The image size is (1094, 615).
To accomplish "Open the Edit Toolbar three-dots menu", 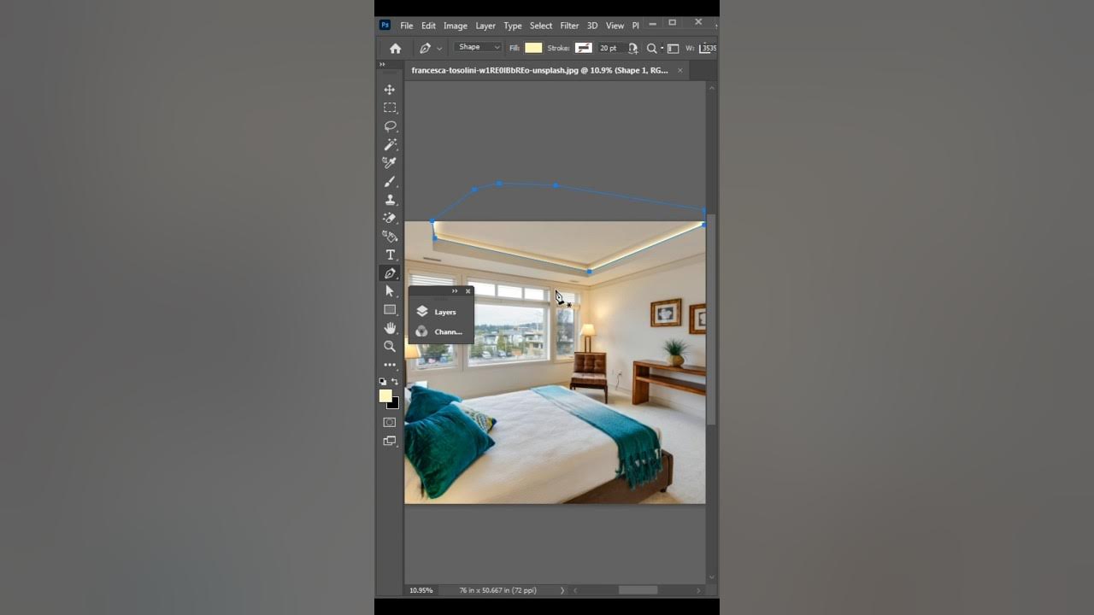I will 390,365.
